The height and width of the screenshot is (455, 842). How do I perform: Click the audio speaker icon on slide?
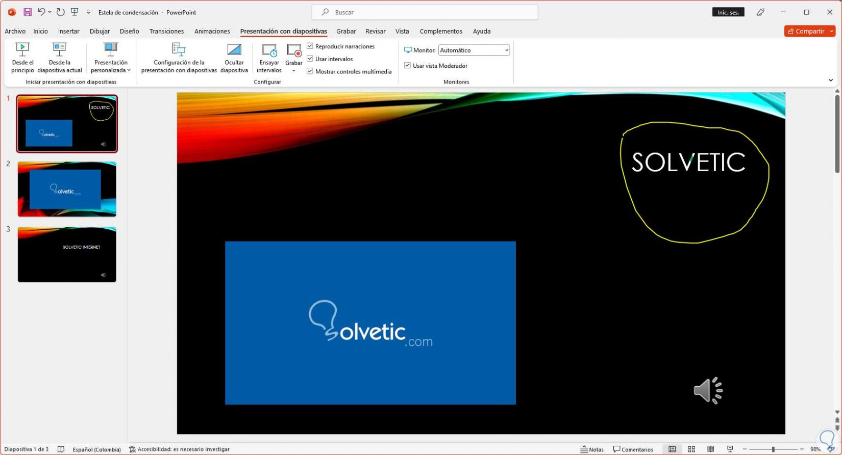click(x=708, y=391)
